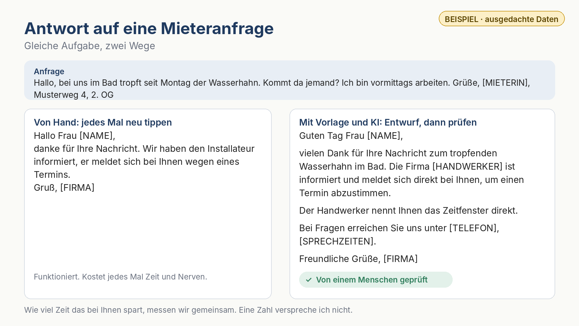
Task: Click the 'Von einem Menschen geprüft' label
Action: tap(372, 280)
